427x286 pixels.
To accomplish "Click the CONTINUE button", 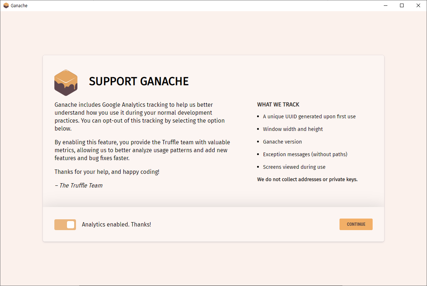I will (356, 224).
